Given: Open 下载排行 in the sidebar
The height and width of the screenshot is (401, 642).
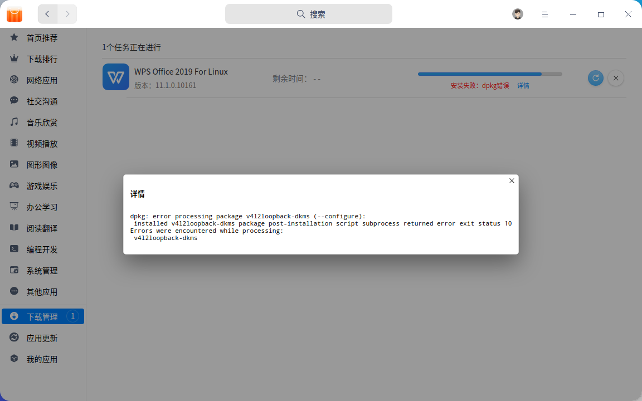Looking at the screenshot, I should pos(43,60).
